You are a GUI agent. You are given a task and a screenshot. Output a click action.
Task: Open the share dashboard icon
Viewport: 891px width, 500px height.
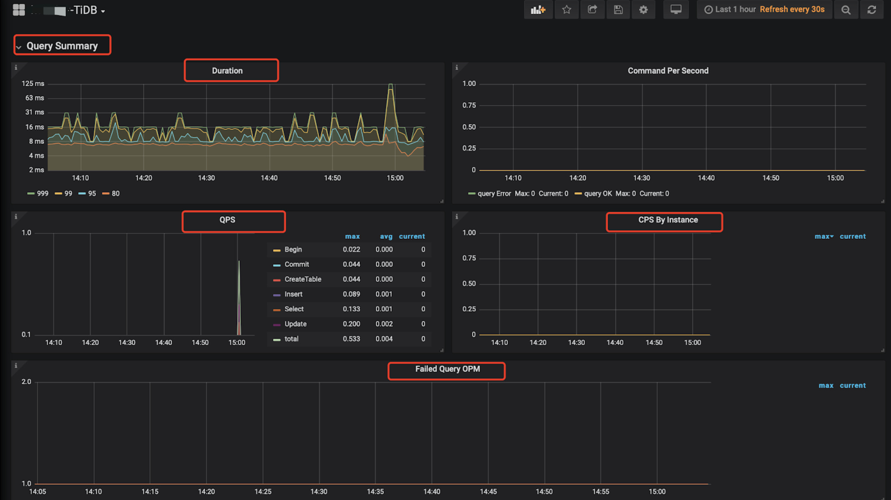(592, 9)
